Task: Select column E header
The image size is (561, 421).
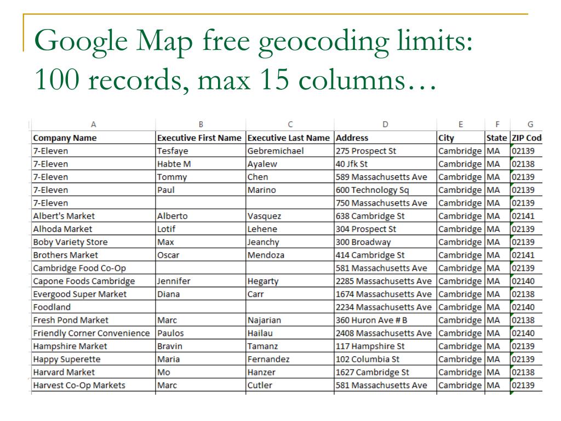Action: click(x=461, y=124)
